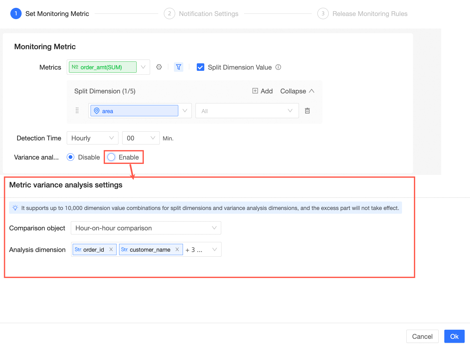Open the All dimension values dropdown

(247, 111)
